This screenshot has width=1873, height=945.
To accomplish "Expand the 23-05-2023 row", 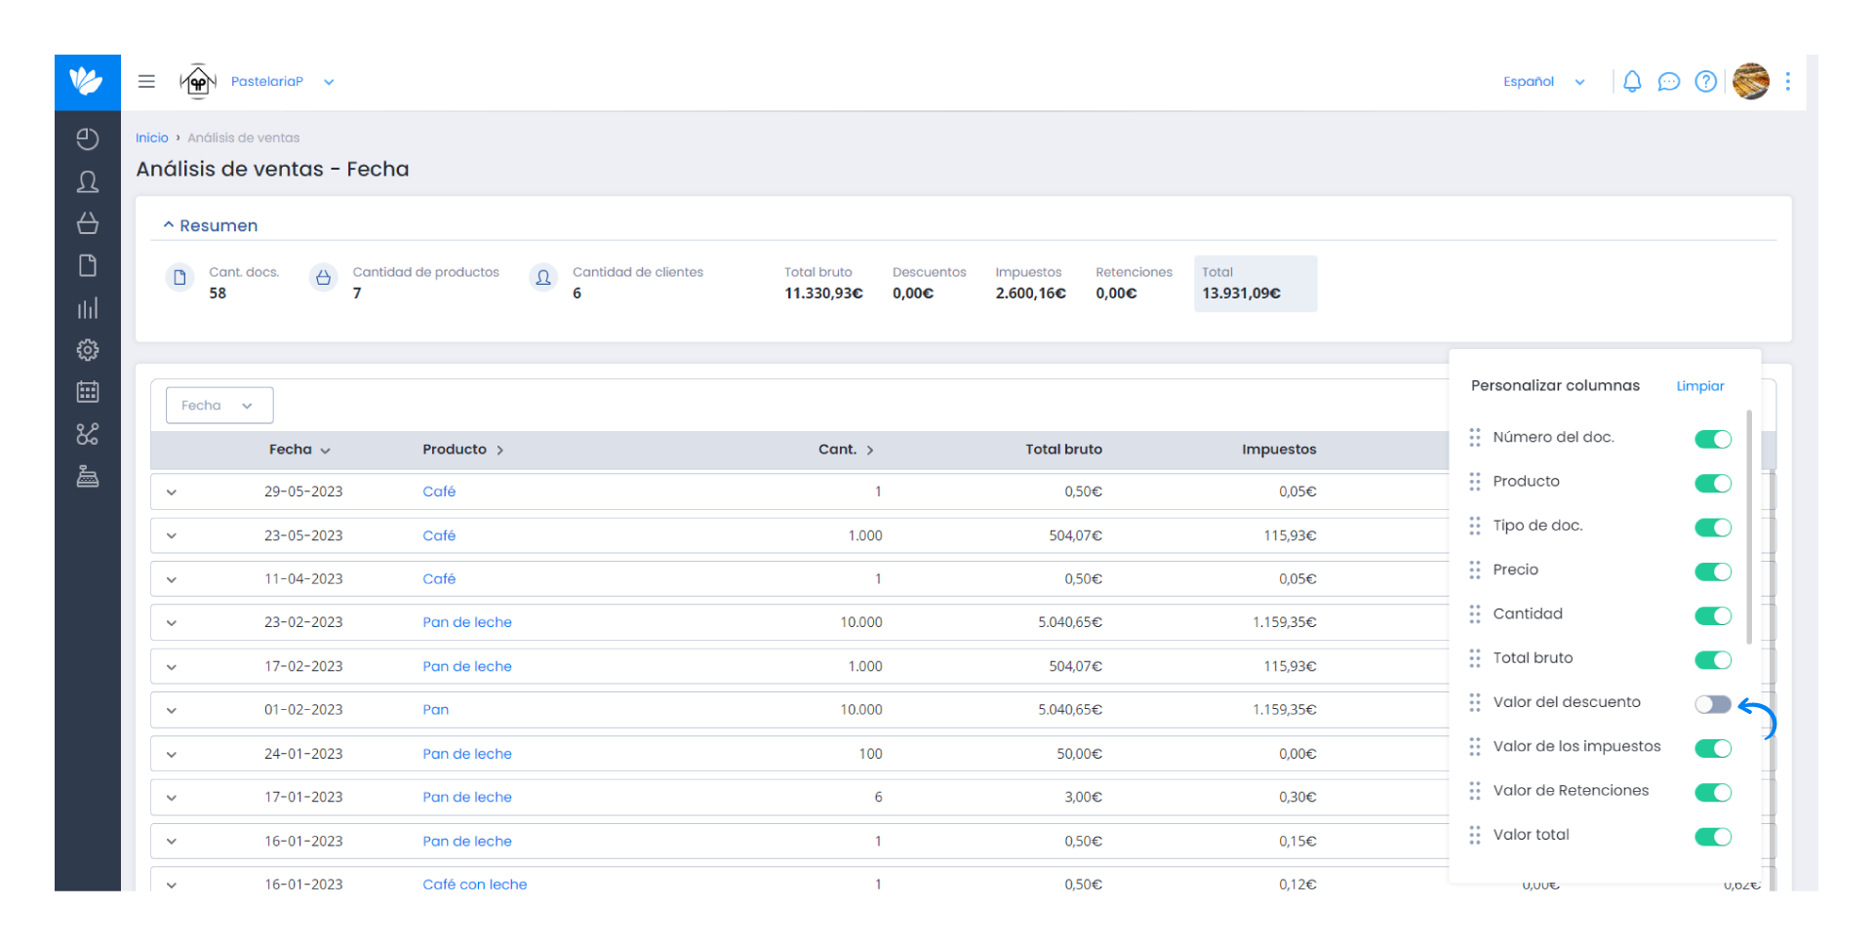I will click(x=172, y=536).
